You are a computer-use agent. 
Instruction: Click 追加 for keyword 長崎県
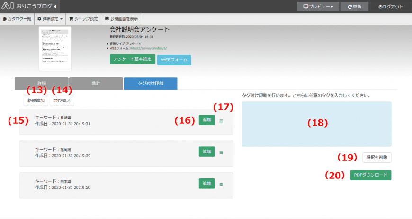pyautogui.click(x=207, y=120)
